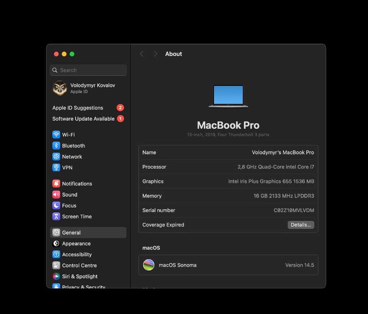Click the Notifications bell icon
Screen dimensions: 368x314
click(x=56, y=183)
